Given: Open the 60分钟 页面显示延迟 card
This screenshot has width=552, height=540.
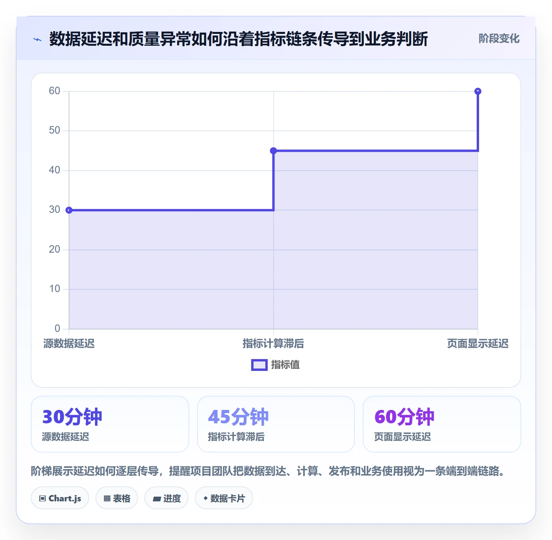Looking at the screenshot, I should pyautogui.click(x=442, y=424).
